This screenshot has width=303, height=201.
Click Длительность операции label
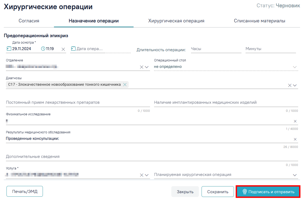pos(161,50)
